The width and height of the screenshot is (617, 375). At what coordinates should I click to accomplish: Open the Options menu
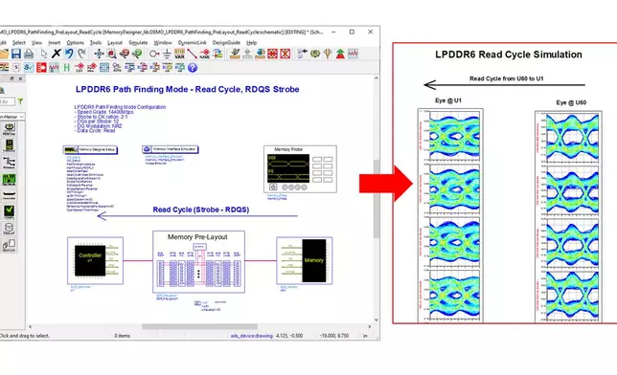[75, 42]
